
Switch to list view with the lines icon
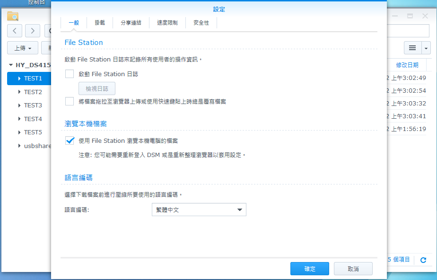click(x=412, y=48)
